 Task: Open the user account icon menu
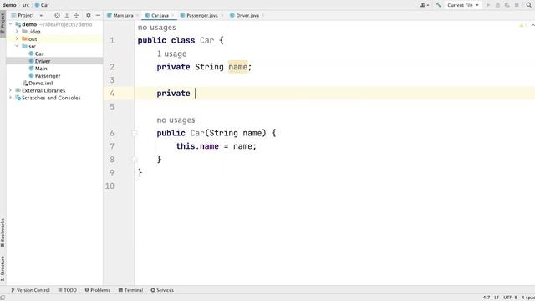[x=424, y=5]
